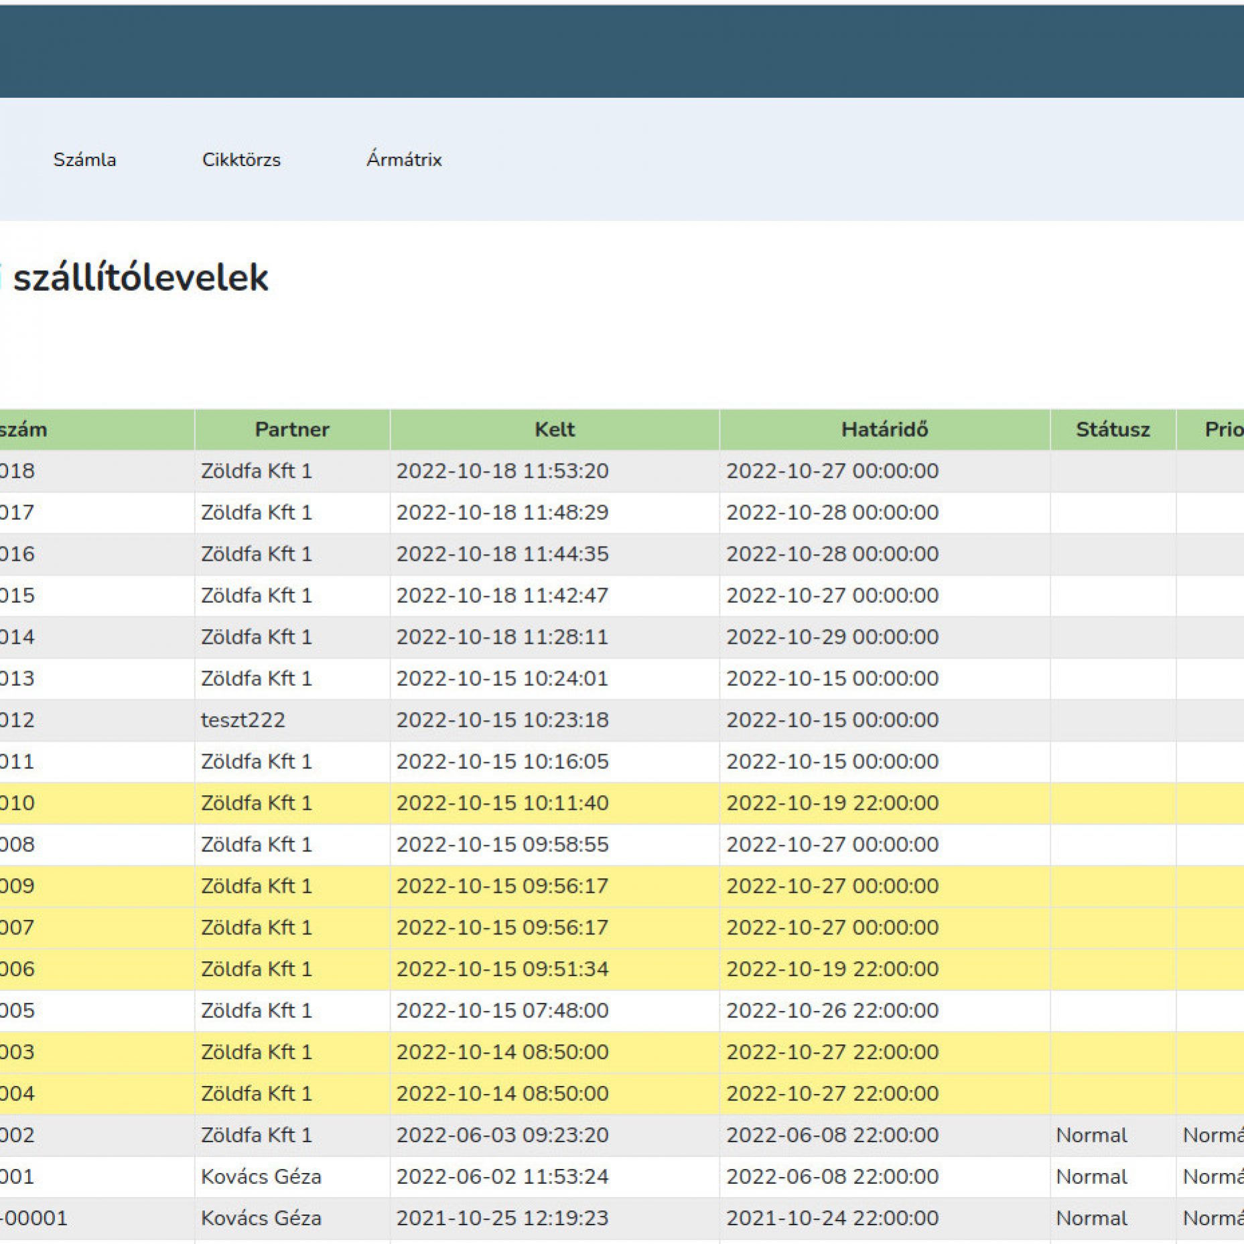Click the Kelt cell 2022-10-18 11:48:29

[502, 512]
